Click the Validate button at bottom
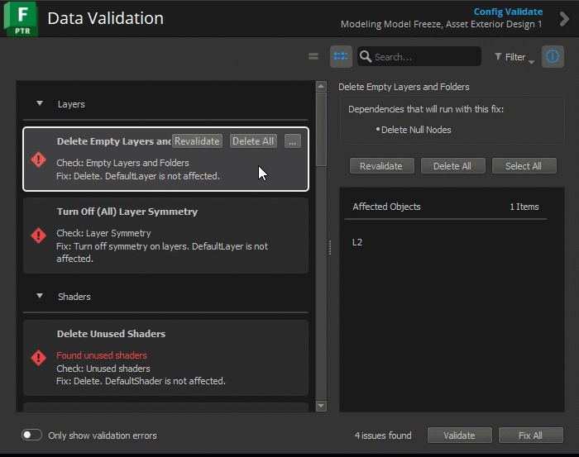This screenshot has width=579, height=457. 459,436
